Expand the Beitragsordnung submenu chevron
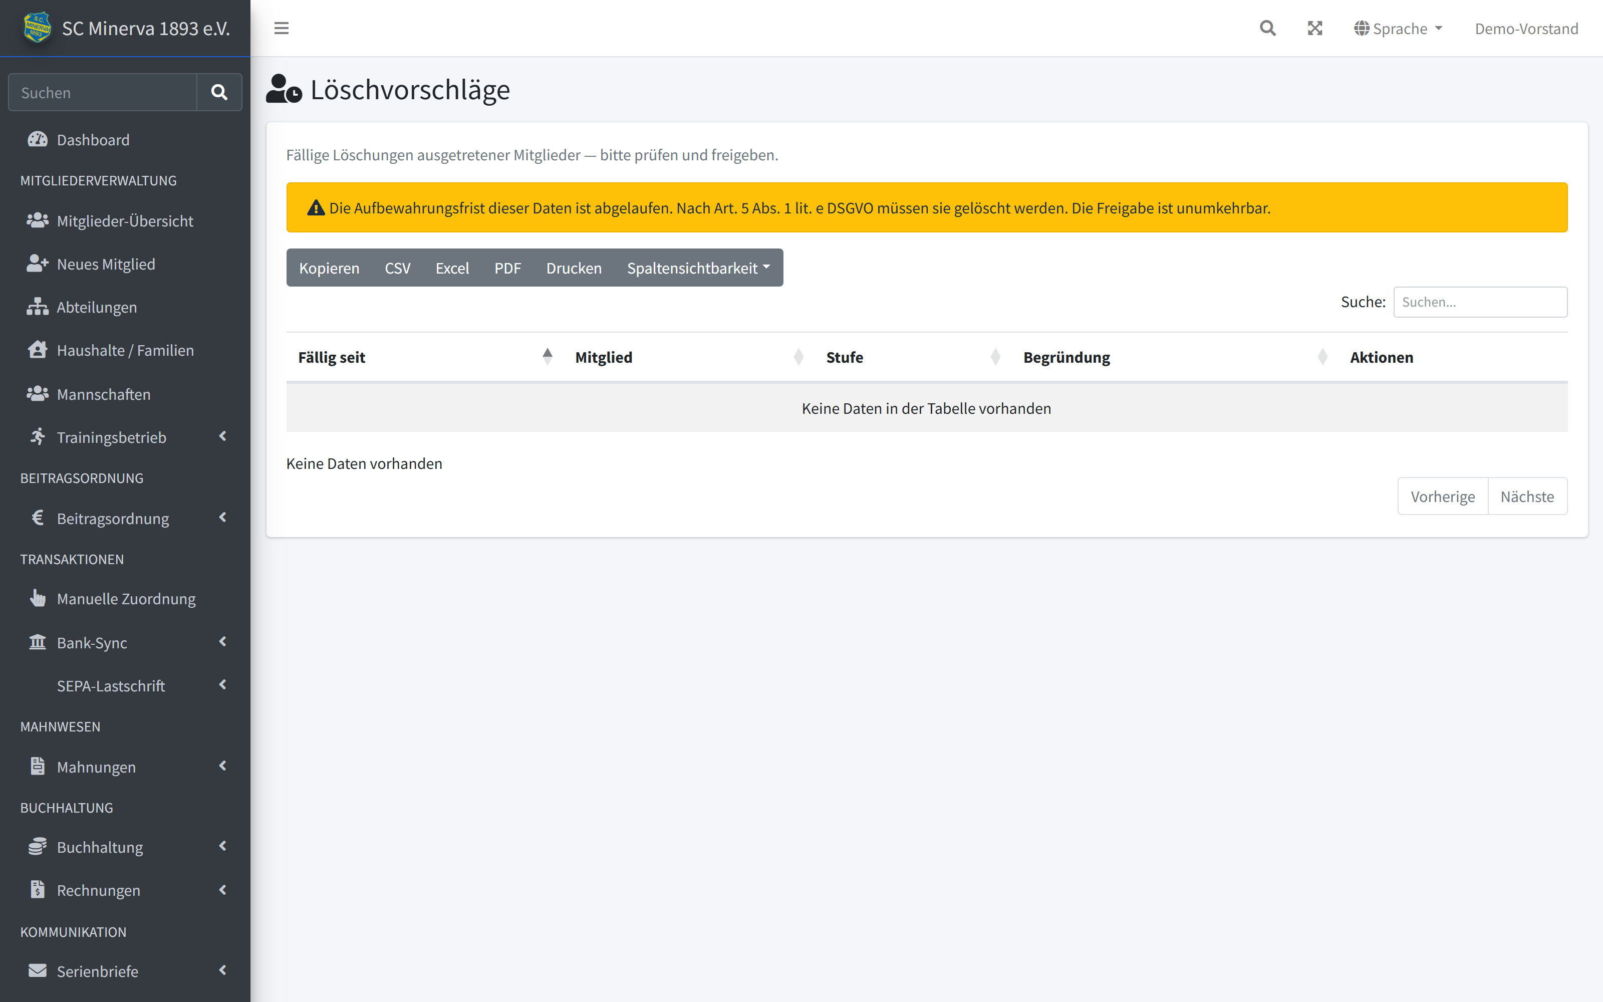Viewport: 1603px width, 1002px height. click(222, 517)
